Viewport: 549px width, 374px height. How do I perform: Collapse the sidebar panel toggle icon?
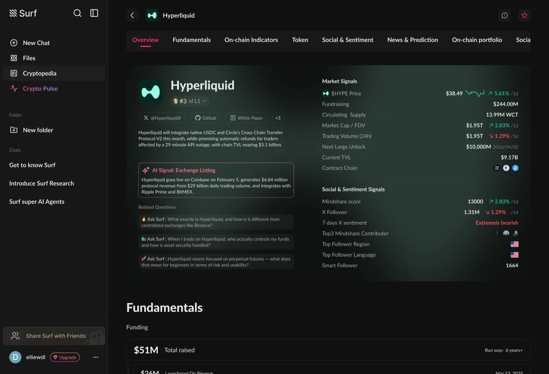(94, 13)
